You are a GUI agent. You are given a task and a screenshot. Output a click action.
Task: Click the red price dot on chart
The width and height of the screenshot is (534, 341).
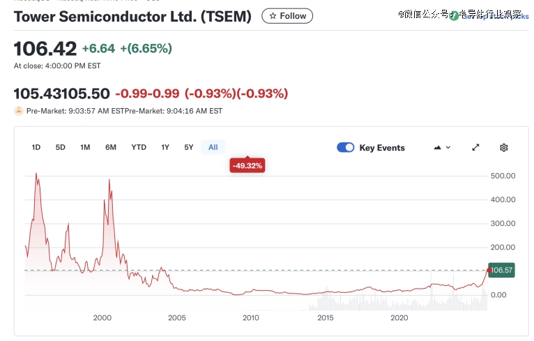(488, 269)
